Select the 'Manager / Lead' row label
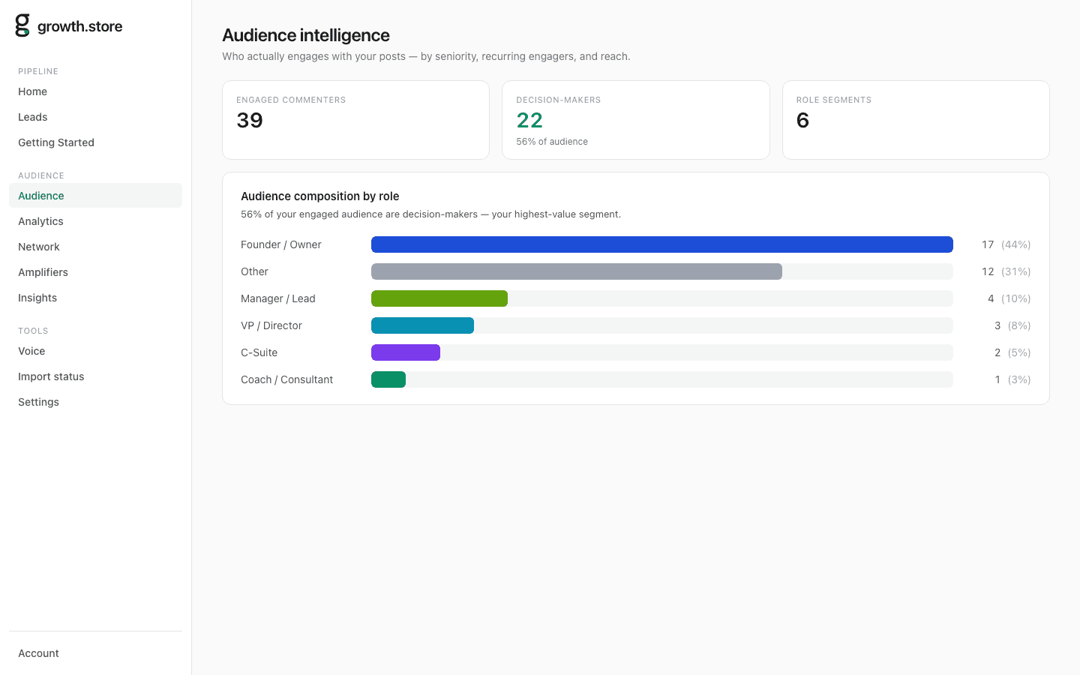This screenshot has width=1080, height=675. point(278,298)
